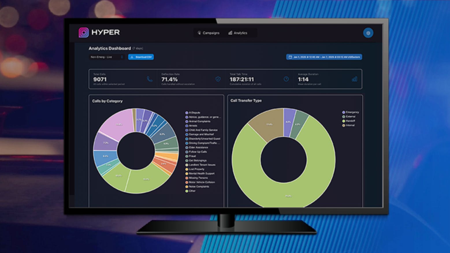This screenshot has width=450, height=253.
Task: Click the Other legend marker dot
Action: (187, 191)
